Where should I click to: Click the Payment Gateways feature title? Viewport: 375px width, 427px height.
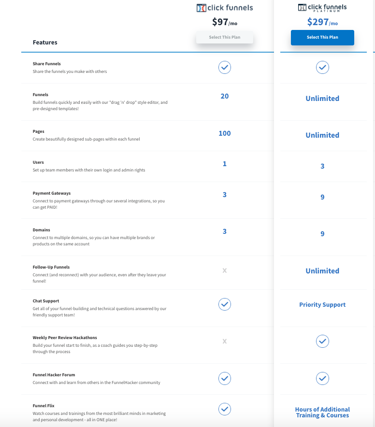click(52, 193)
